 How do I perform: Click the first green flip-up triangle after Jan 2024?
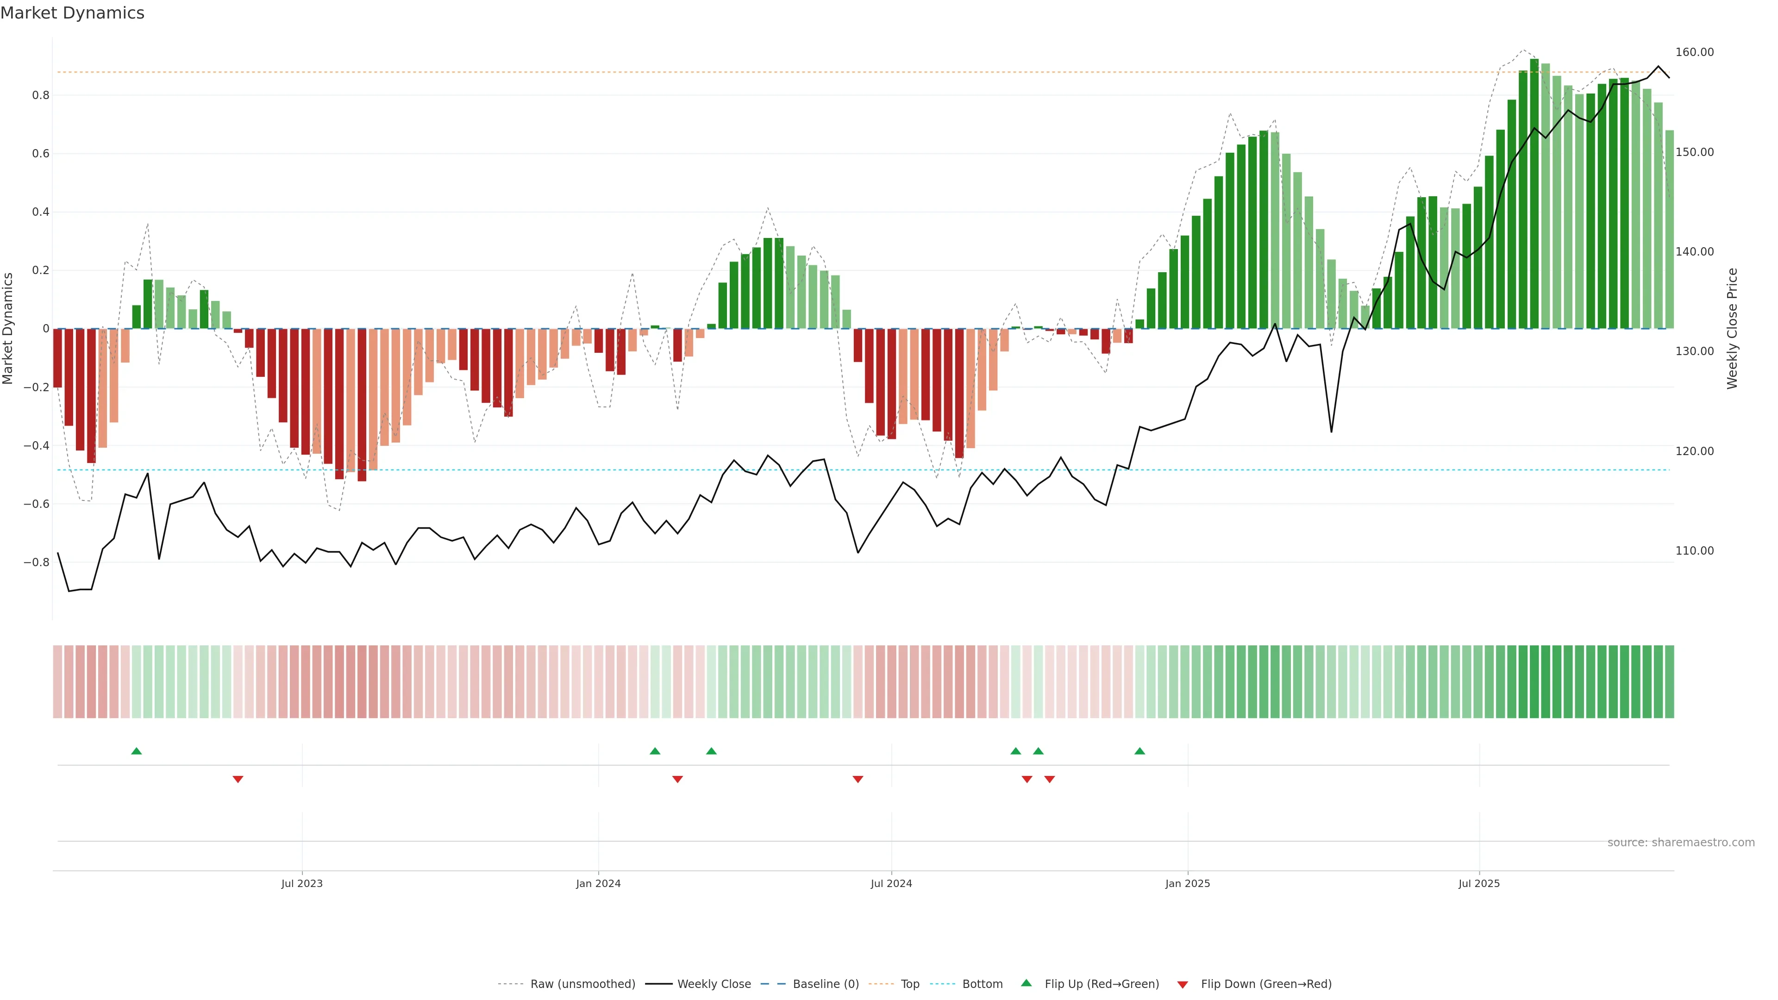654,751
